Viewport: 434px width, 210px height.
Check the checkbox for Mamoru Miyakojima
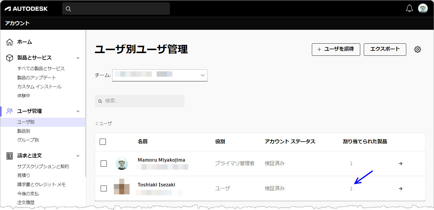pos(104,163)
